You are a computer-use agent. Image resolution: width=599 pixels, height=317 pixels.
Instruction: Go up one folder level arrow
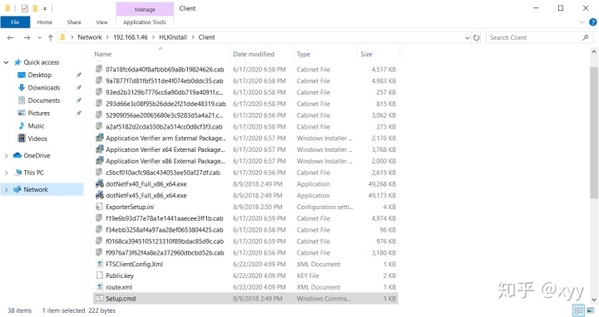click(x=51, y=37)
